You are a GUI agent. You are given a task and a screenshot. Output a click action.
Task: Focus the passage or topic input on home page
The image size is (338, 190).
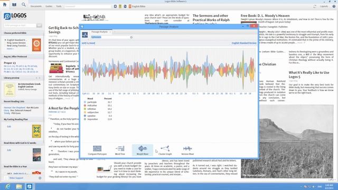click(x=20, y=25)
